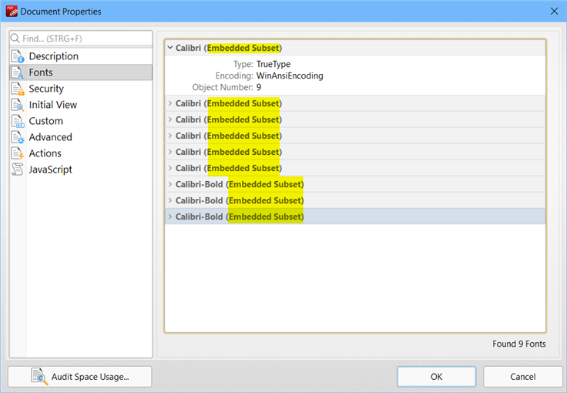
Task: Expand the fourth Calibri font entry
Action: (170, 136)
